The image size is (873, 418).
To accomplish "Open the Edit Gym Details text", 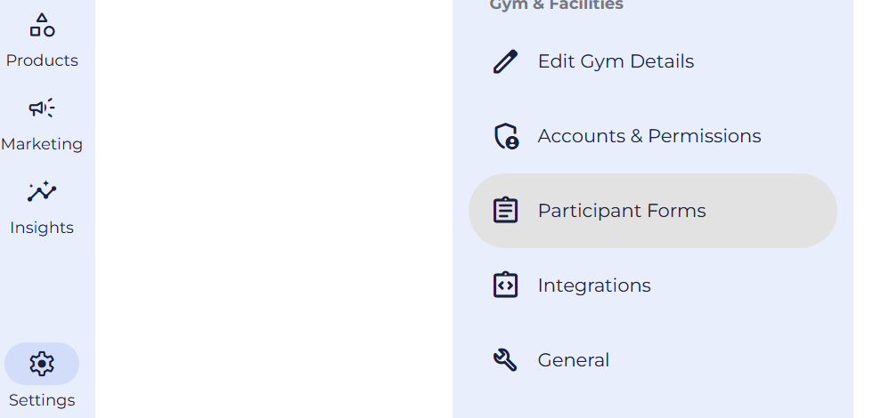I will click(616, 61).
